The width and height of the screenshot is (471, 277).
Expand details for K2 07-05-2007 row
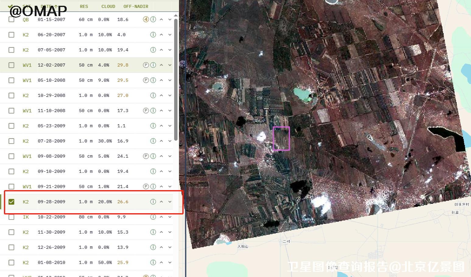click(170, 50)
